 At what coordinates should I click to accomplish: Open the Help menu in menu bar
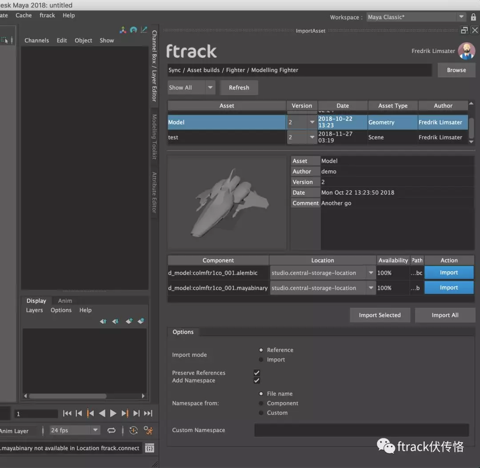coord(68,15)
